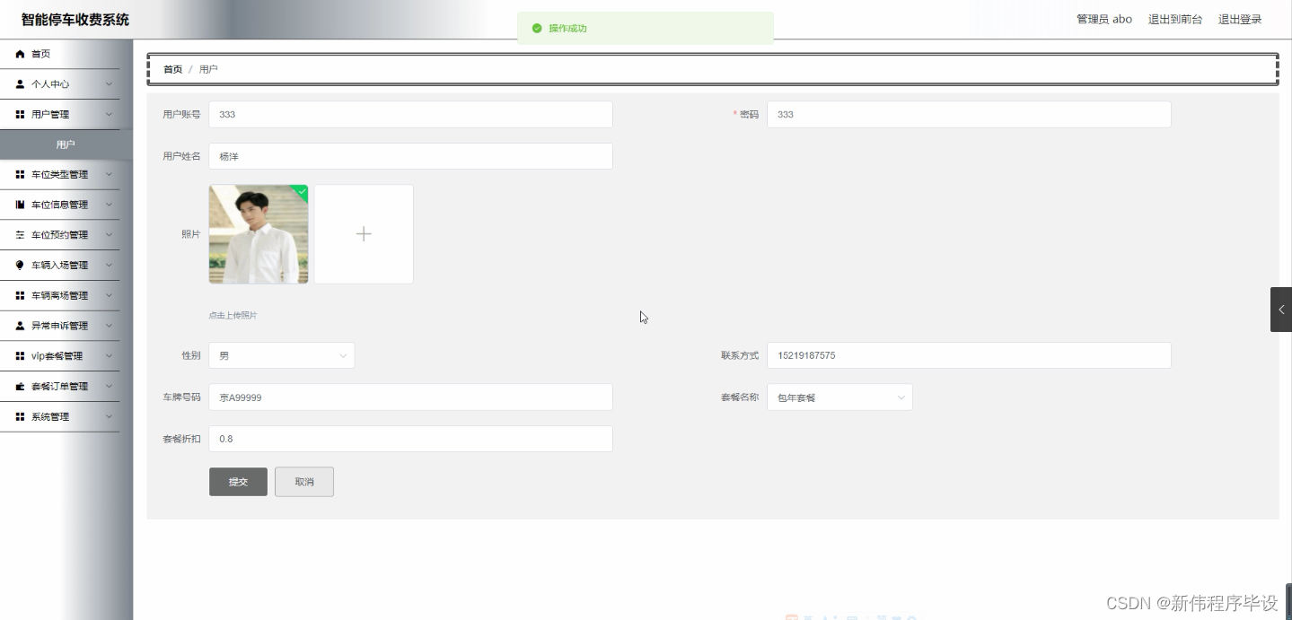1292x620 pixels.
Task: Select the 车位预约管理 icon
Action: click(20, 234)
